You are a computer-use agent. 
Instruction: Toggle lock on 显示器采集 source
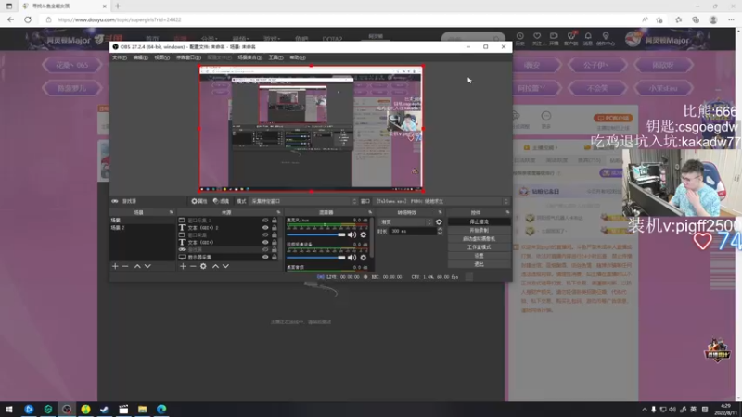274,257
